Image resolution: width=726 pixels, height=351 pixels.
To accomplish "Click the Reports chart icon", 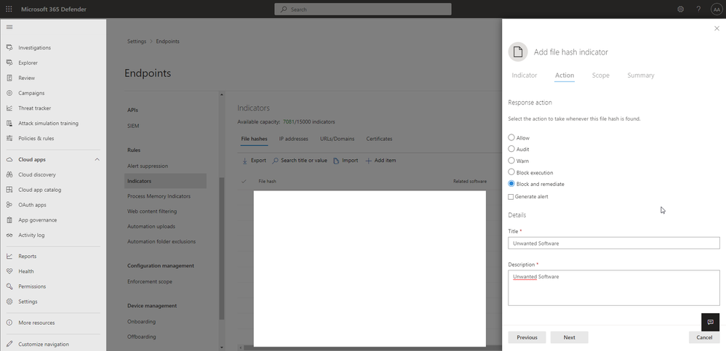I will tap(9, 257).
